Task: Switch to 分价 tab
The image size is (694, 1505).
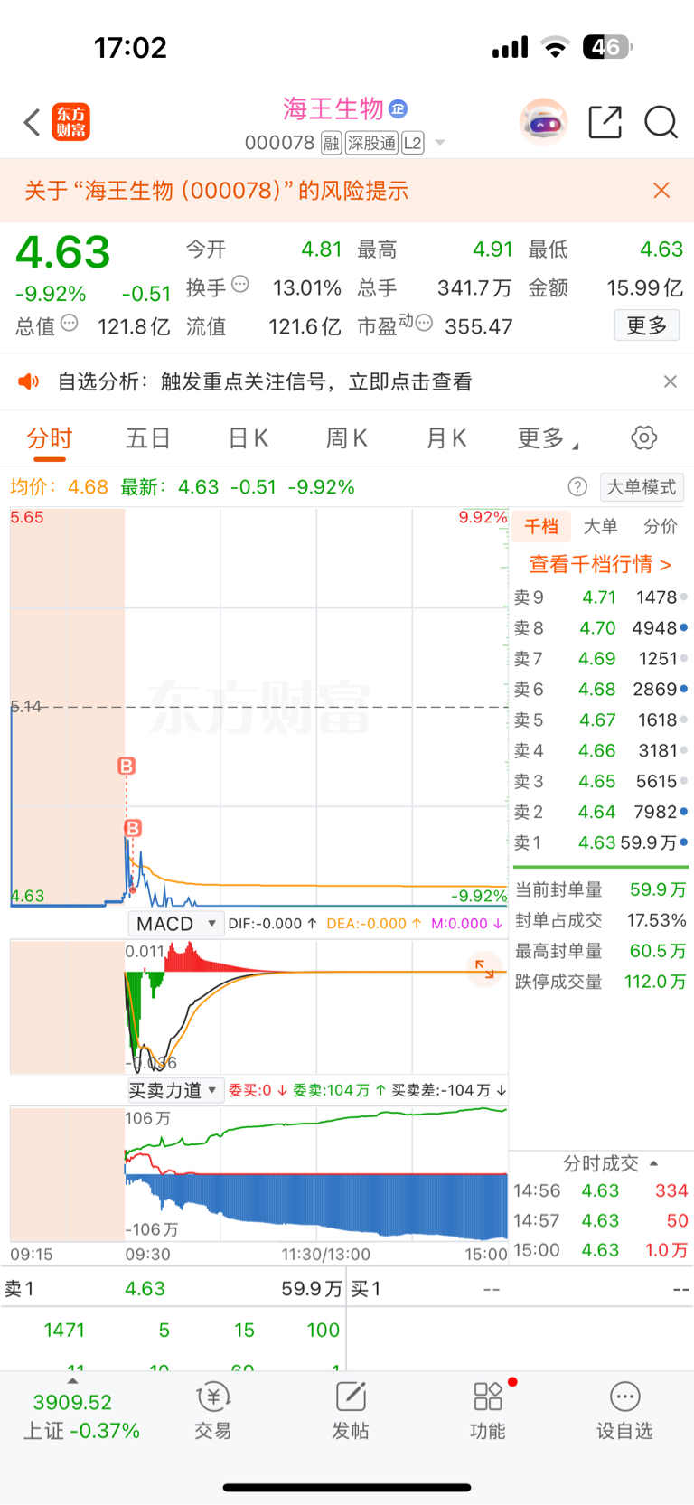Action: pos(661,526)
